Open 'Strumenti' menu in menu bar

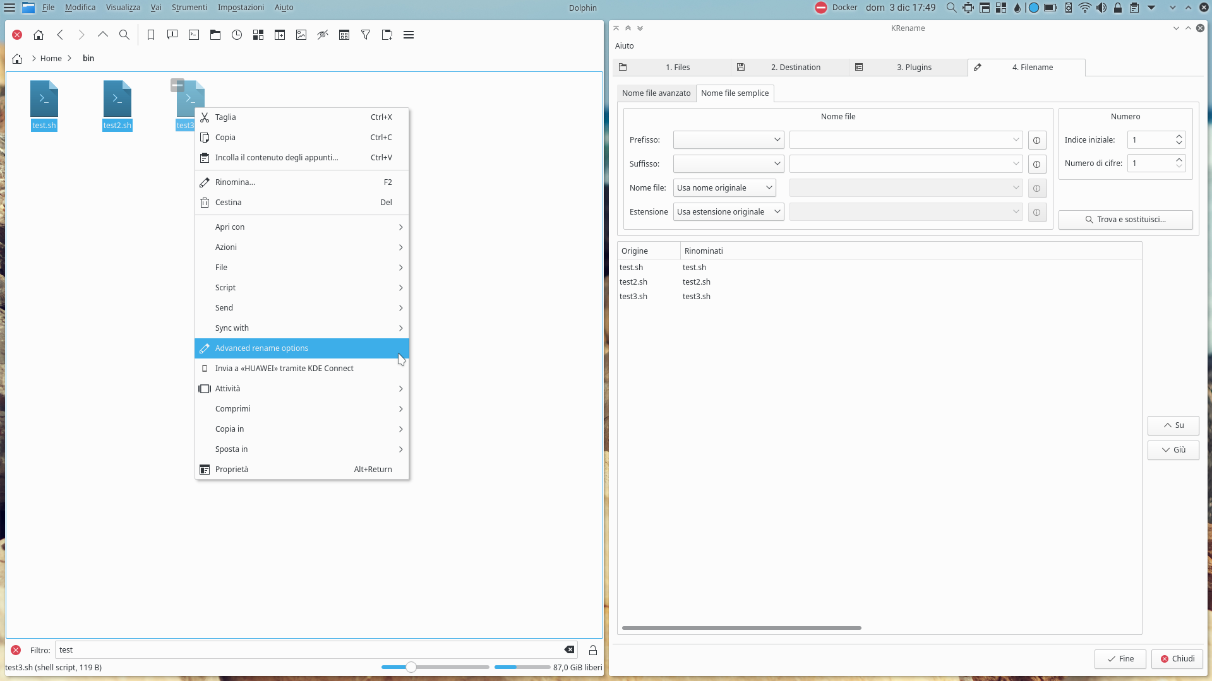[189, 8]
